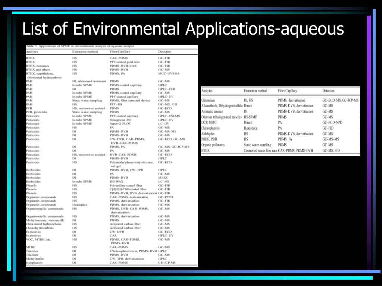Select the 'GC-ECD-NPD' detection cell
The image size is (382, 286).
[332, 123]
